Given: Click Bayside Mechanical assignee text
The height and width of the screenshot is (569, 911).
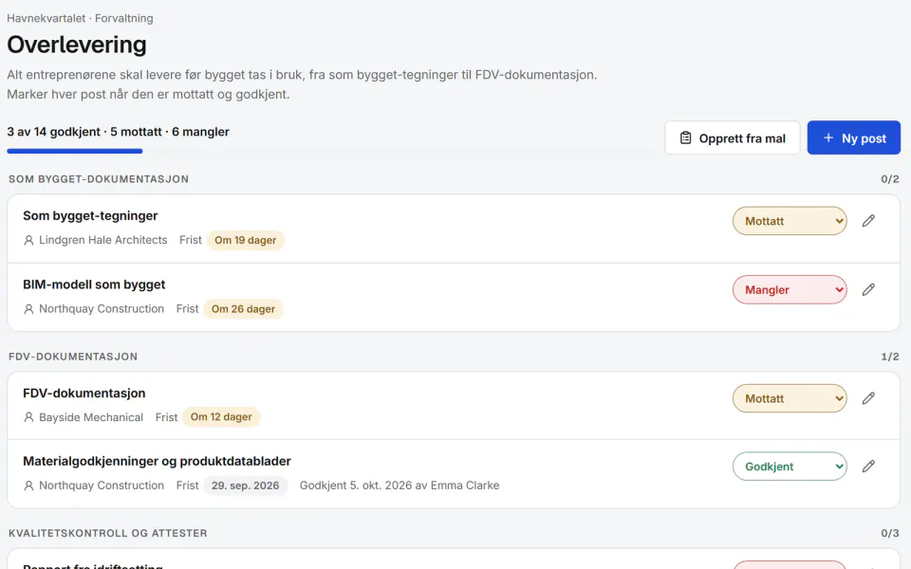Looking at the screenshot, I should (x=91, y=417).
